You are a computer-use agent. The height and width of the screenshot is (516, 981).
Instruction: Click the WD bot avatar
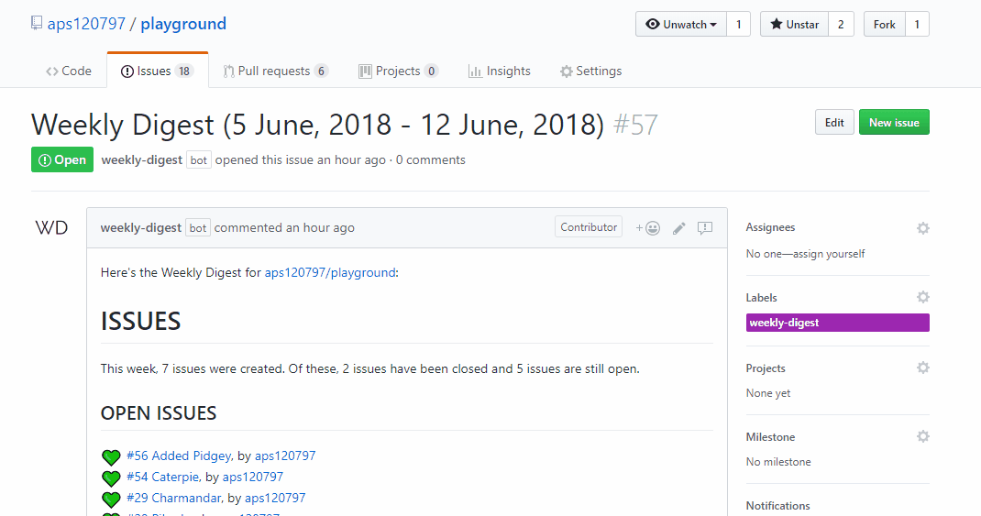coord(51,228)
